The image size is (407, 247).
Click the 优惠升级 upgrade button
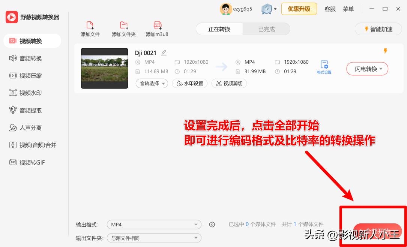point(299,9)
